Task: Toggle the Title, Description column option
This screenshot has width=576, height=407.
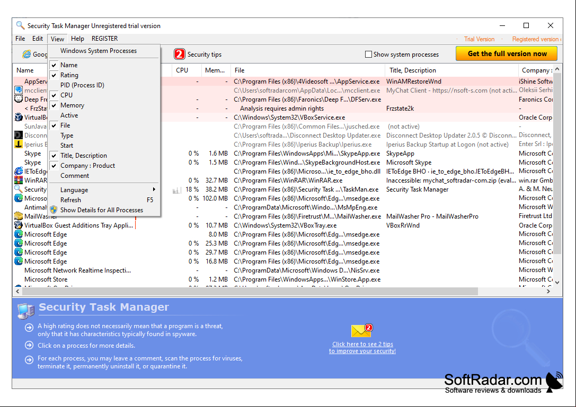Action: [104, 155]
